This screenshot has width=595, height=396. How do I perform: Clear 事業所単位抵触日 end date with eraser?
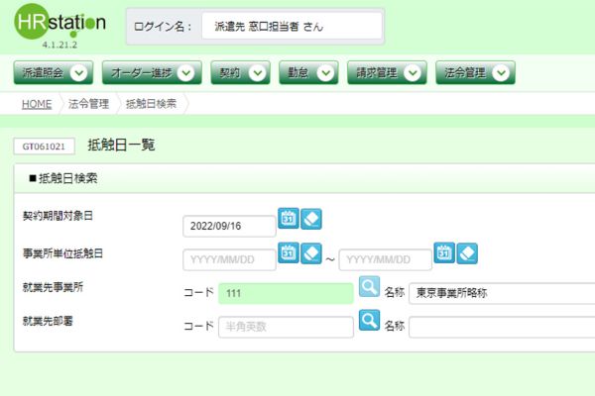[x=467, y=253]
